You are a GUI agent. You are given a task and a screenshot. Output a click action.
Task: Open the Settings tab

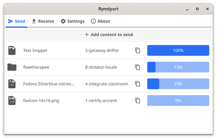point(73,21)
